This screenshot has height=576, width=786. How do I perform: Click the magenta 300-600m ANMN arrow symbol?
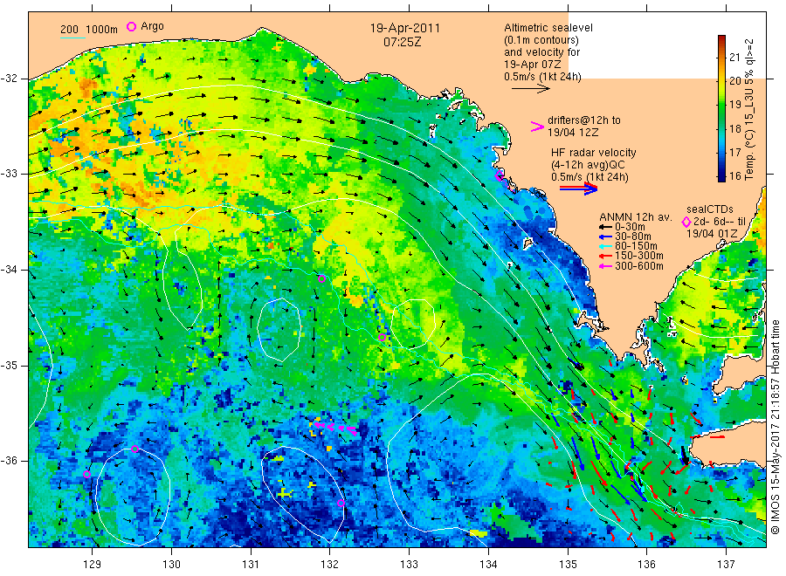(x=604, y=266)
